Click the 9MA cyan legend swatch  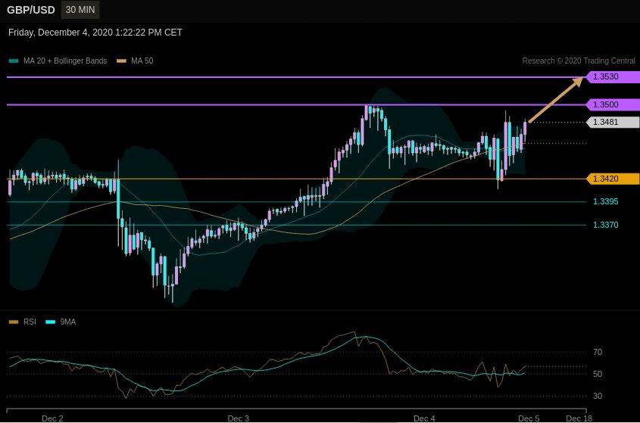(x=50, y=322)
